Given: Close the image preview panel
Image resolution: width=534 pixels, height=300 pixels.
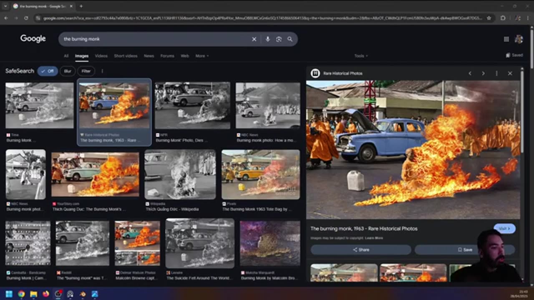Looking at the screenshot, I should (x=510, y=73).
